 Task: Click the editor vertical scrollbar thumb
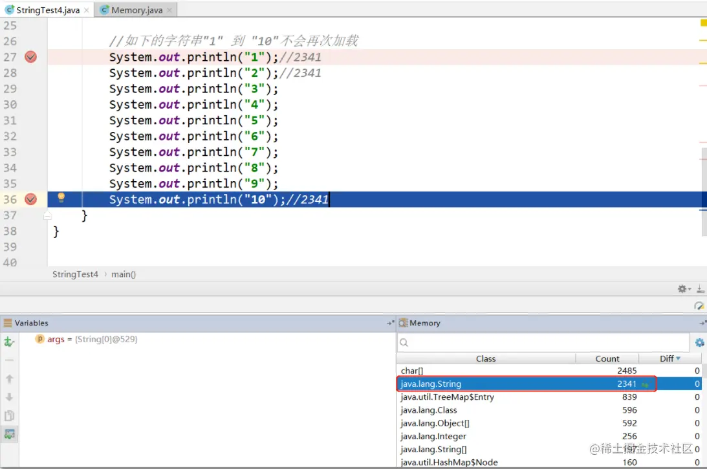(704, 192)
